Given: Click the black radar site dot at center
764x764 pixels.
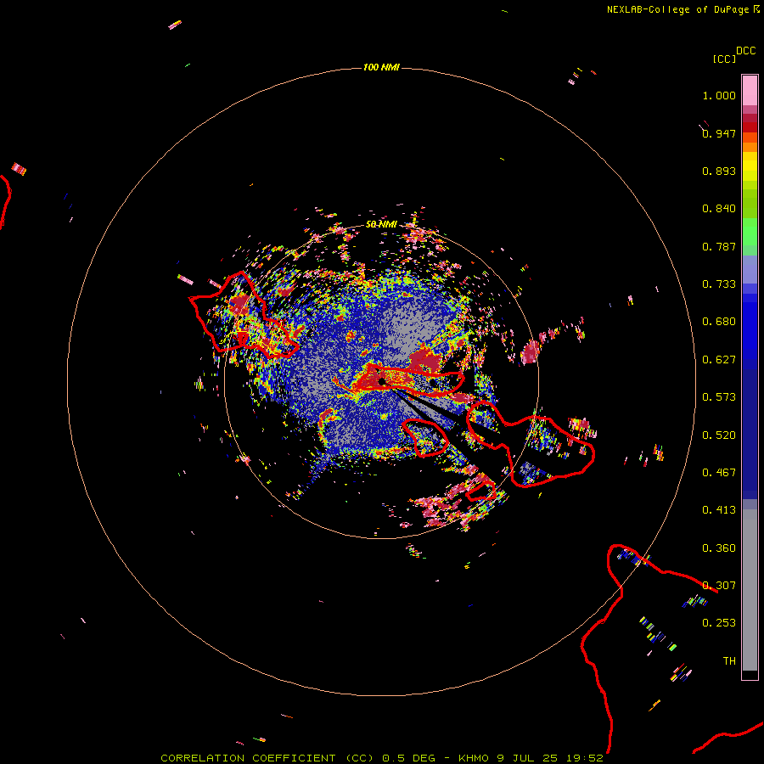Looking at the screenshot, I should click(382, 381).
